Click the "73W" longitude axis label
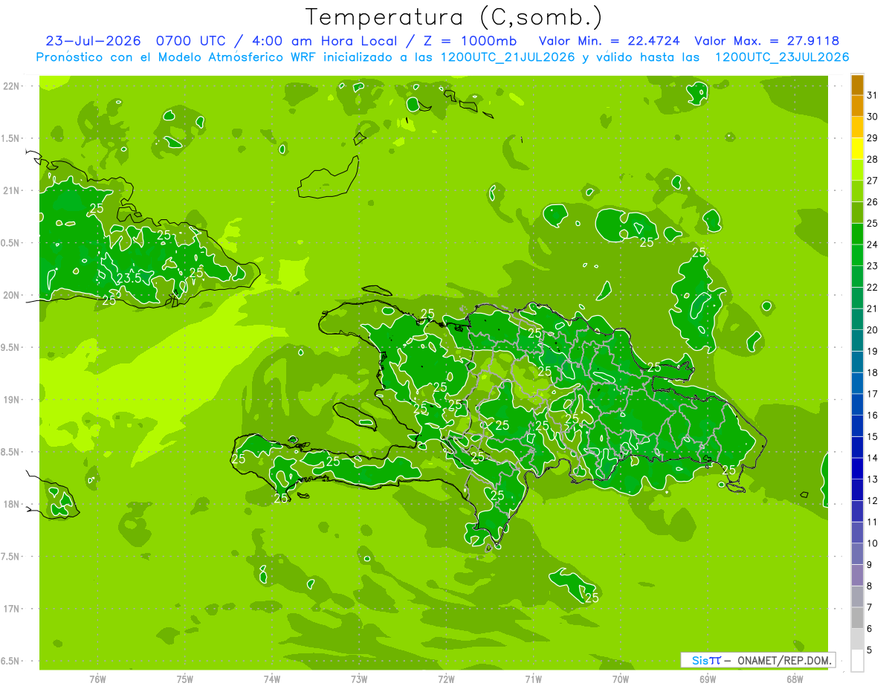The width and height of the screenshot is (892, 689). click(x=359, y=679)
